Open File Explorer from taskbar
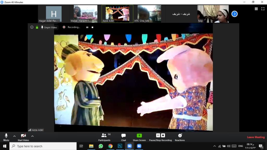Screen dimensions: 267x150 [x=91, y=146]
